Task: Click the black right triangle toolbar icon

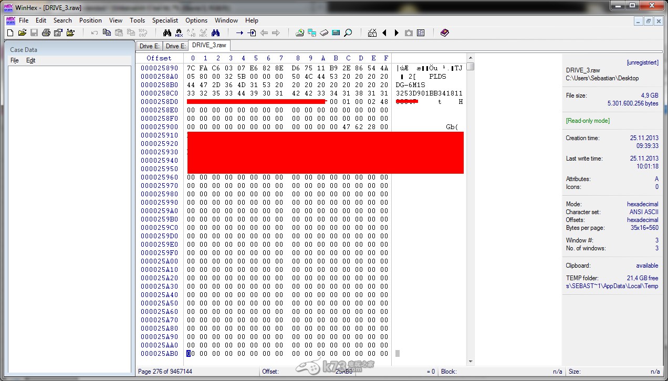Action: (x=396, y=33)
